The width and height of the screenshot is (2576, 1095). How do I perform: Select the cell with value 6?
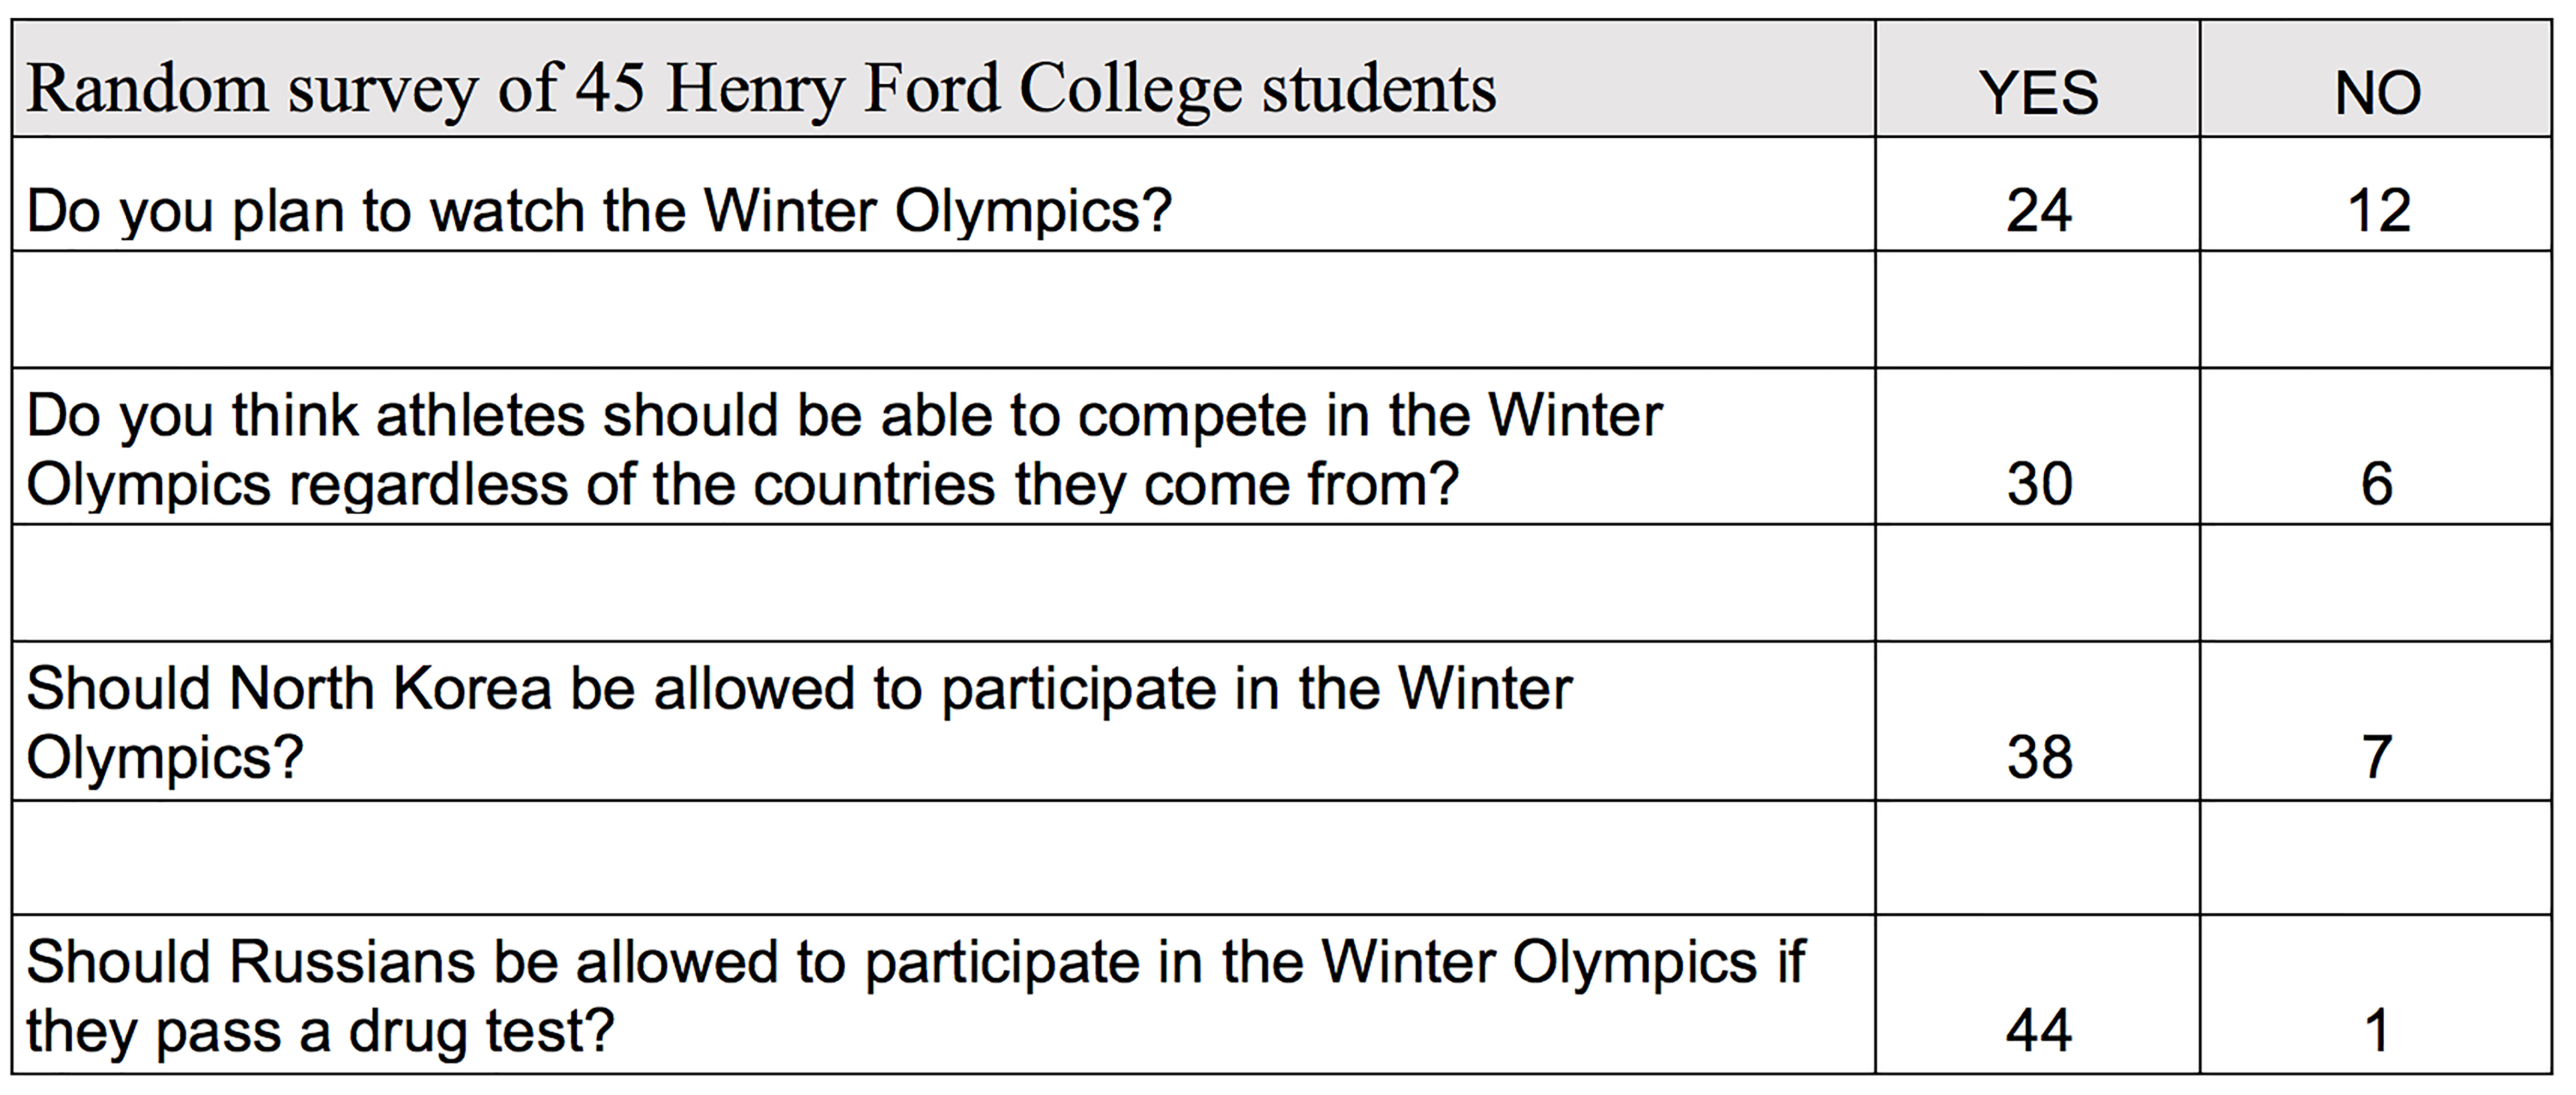2377,446
